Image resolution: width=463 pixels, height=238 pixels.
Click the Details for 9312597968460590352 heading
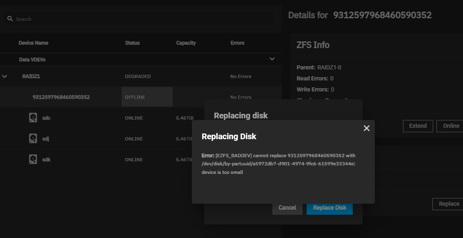point(360,15)
